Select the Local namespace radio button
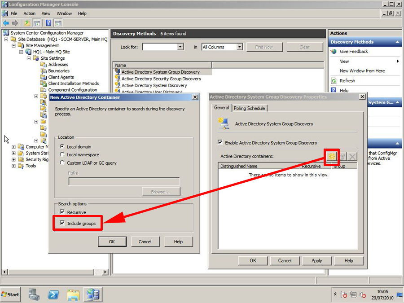This screenshot has width=404, height=303. pos(62,154)
